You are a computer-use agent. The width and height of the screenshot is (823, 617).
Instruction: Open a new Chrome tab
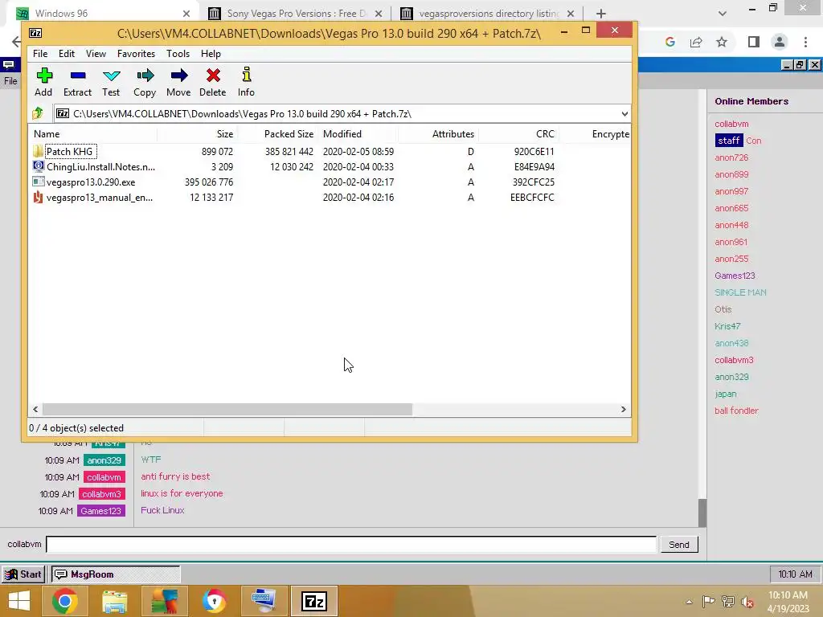click(x=601, y=14)
